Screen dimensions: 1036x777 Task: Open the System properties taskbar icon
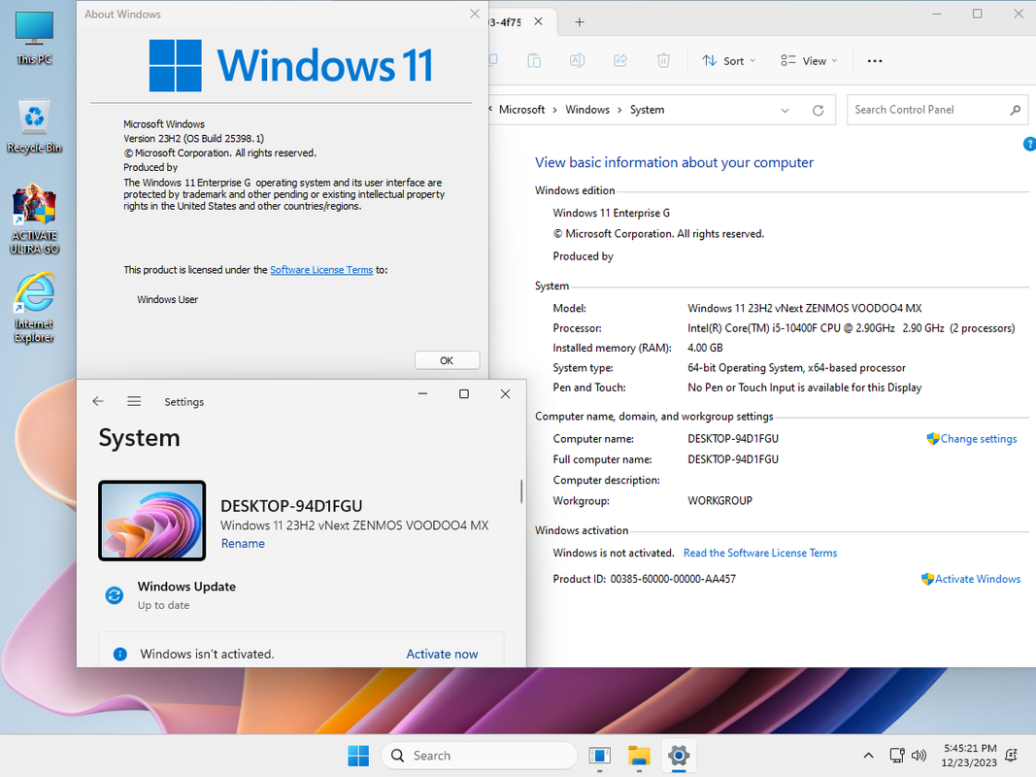tap(599, 756)
